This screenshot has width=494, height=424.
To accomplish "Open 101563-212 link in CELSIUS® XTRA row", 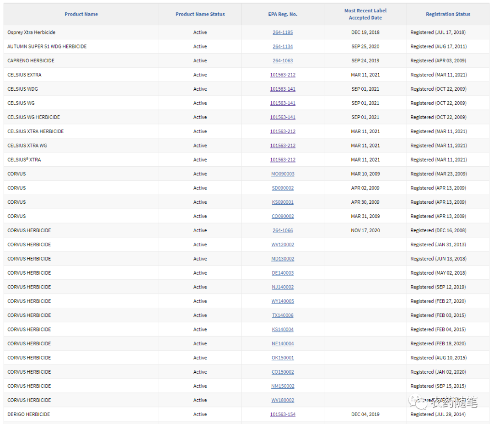I will tap(283, 160).
